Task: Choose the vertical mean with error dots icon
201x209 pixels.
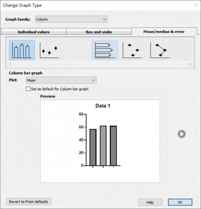Action: tap(49, 50)
